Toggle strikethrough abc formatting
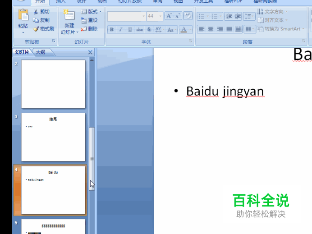The width and height of the screenshot is (312, 234). (x=139, y=30)
